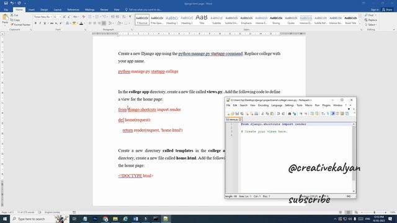This screenshot has width=397, height=223.
Task: Justify text alignment in Word
Action: click(x=104, y=24)
